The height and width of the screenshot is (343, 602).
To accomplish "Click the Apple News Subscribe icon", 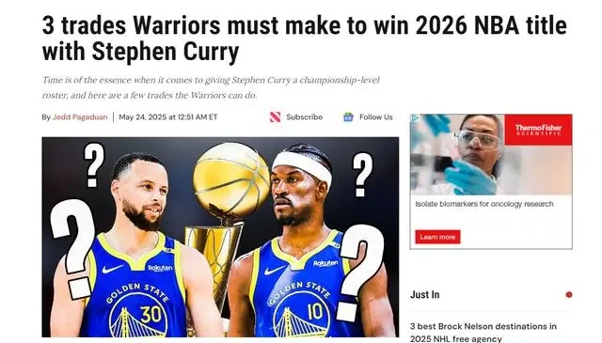I will point(275,117).
